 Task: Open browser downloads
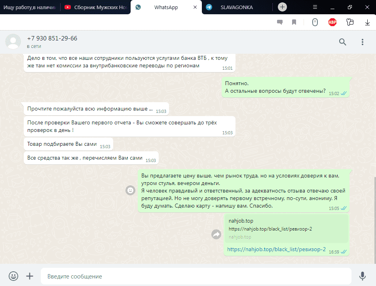pos(367,22)
